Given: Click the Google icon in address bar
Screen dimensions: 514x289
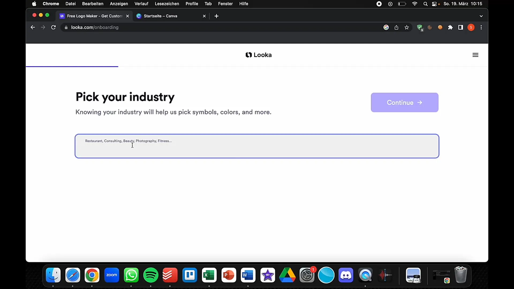Looking at the screenshot, I should [x=386, y=27].
